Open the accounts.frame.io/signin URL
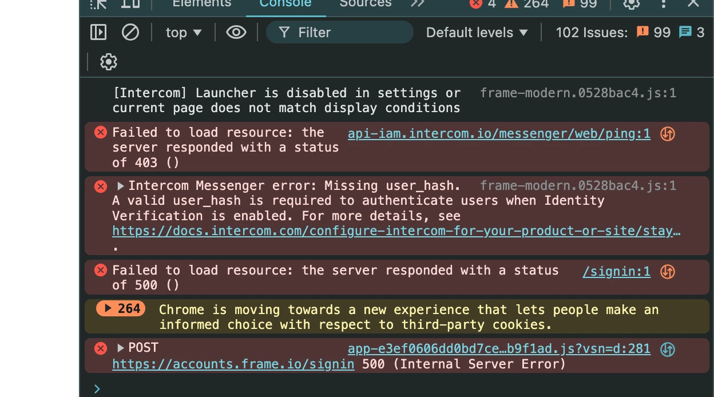This screenshot has height=397, width=714. pos(233,364)
